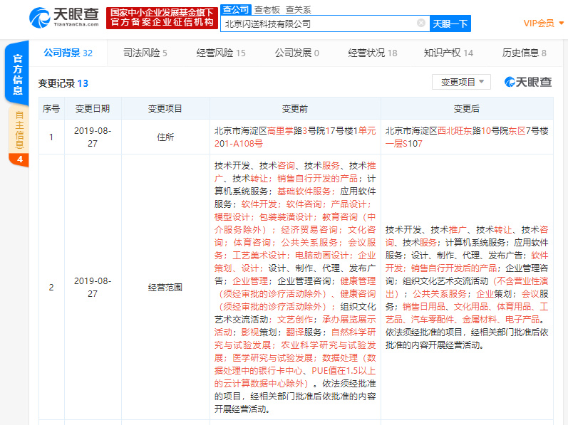Open the 经营风险 tab
This screenshot has width=568, height=425.
pos(220,53)
